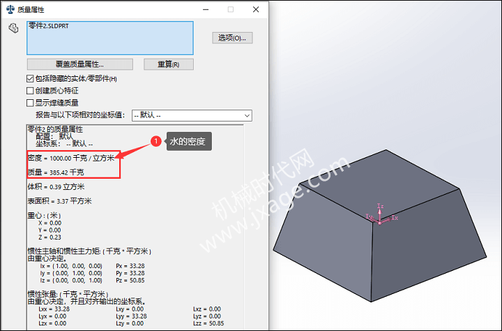Click the 质量 = 385.42 千克 mass line

tap(56, 172)
